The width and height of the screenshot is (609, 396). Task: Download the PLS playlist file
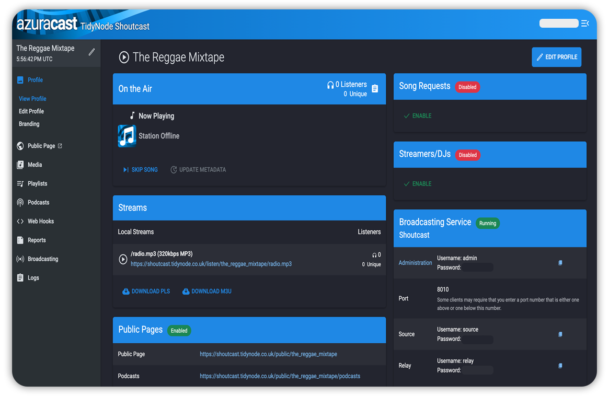146,292
